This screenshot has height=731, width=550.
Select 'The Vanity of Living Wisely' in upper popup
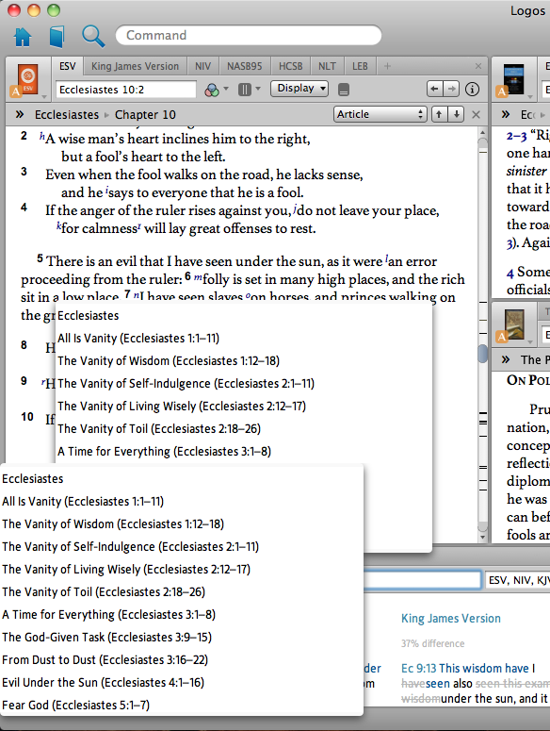(182, 407)
